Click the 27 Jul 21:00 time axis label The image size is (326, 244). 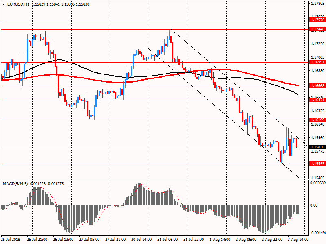(115, 240)
